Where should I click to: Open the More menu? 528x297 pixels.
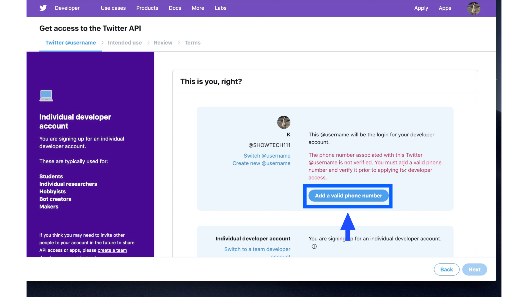(x=198, y=8)
